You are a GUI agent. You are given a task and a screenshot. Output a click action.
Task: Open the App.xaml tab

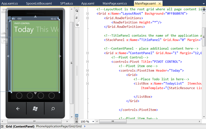[x=88, y=4]
